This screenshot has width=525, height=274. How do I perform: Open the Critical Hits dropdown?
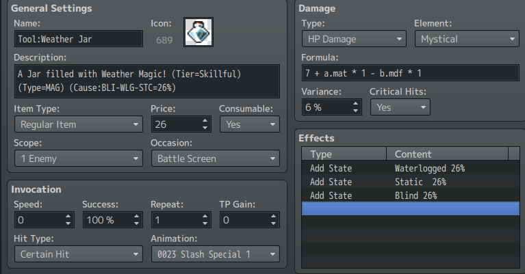point(400,107)
